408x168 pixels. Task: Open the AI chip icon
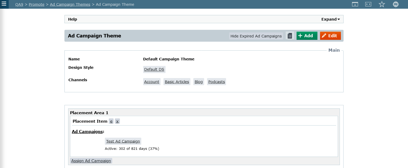pos(395,4)
